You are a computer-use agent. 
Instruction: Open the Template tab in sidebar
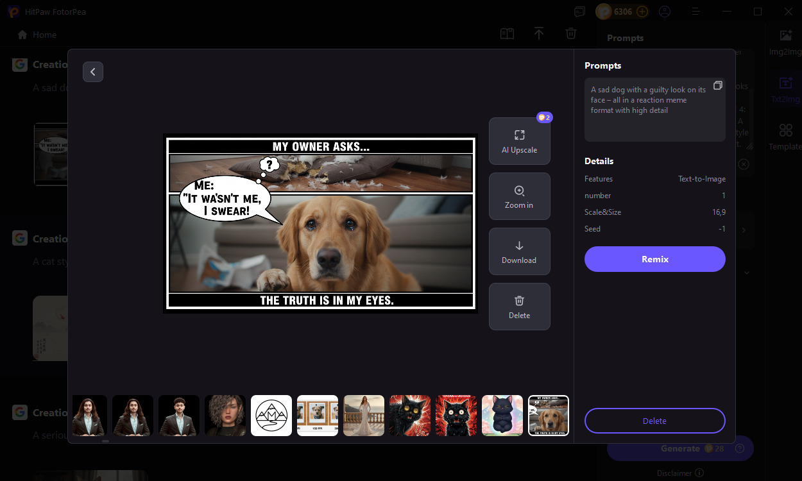pyautogui.click(x=785, y=137)
